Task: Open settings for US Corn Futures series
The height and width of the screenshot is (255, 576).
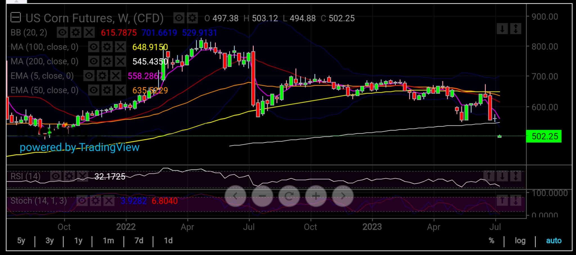Action: [192, 18]
